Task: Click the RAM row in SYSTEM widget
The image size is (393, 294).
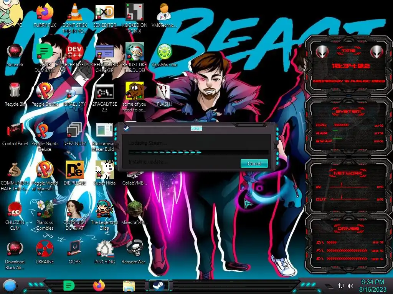Action: click(x=350, y=133)
